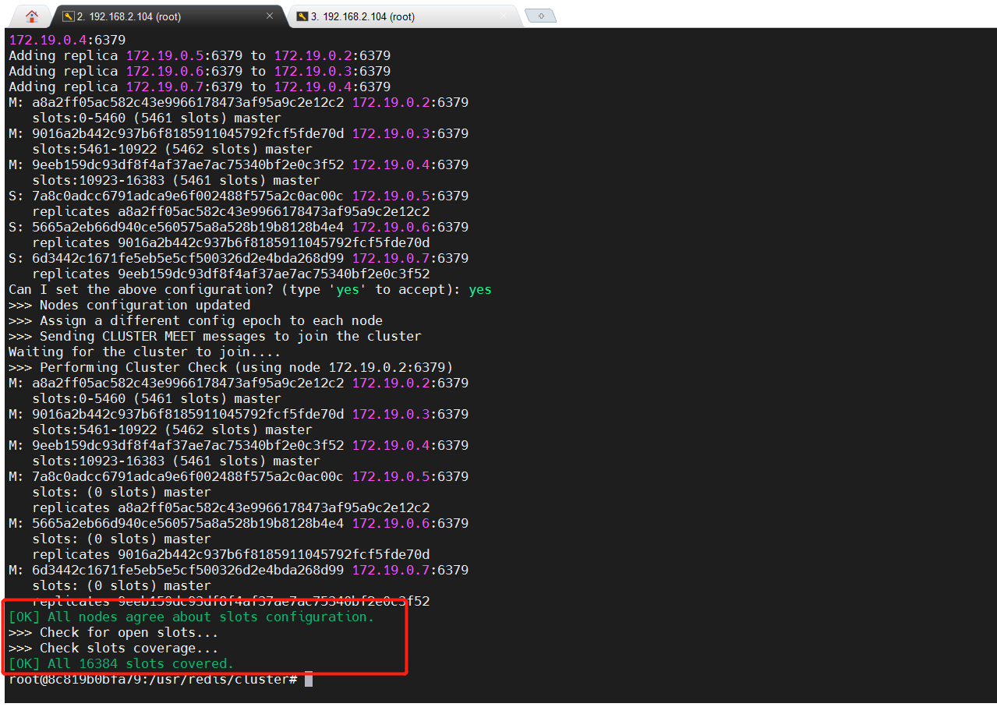Screen dimensions: 997x707
Task: Click the line 'Adding replica 172.19.0.6:6379 to 172.19.0.3:6379'
Action: 200,72
